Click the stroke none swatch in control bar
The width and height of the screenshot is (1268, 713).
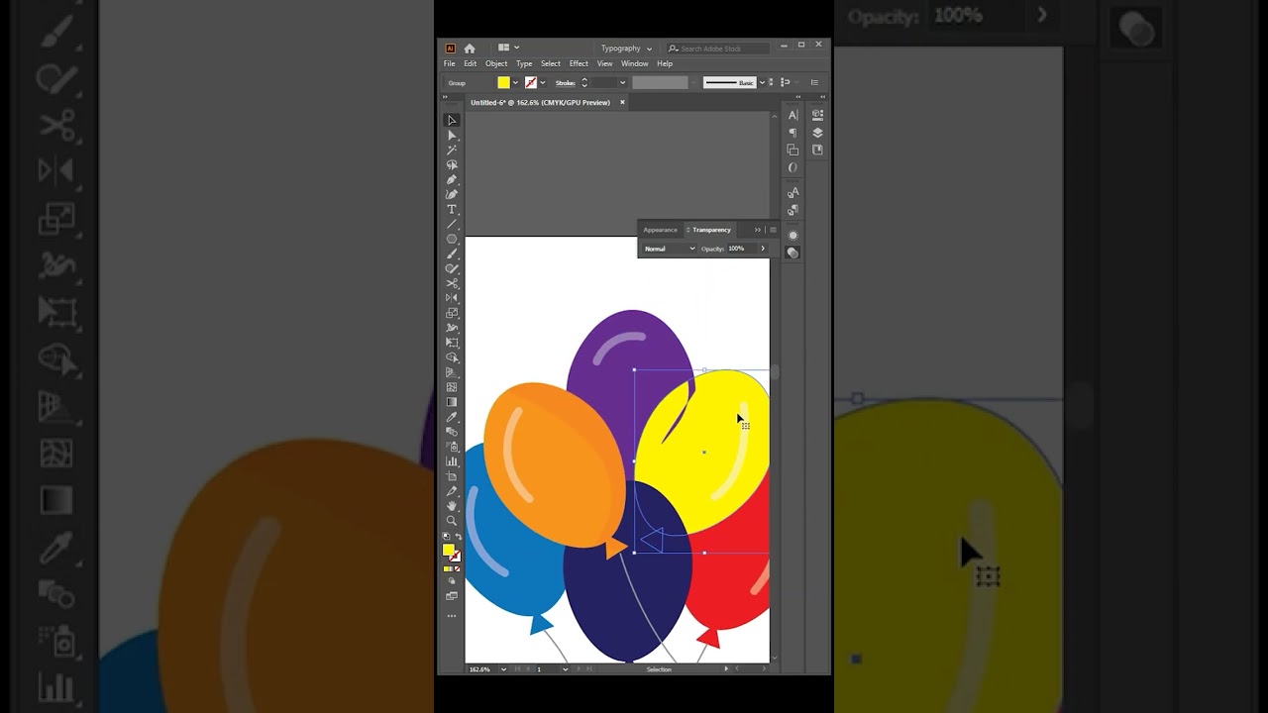click(531, 83)
